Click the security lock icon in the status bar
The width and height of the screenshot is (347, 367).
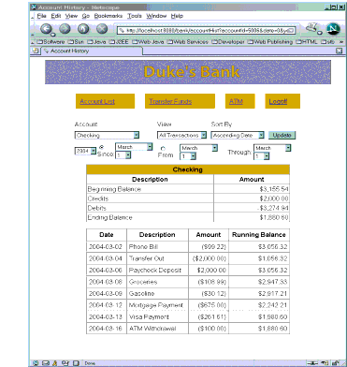(336, 363)
